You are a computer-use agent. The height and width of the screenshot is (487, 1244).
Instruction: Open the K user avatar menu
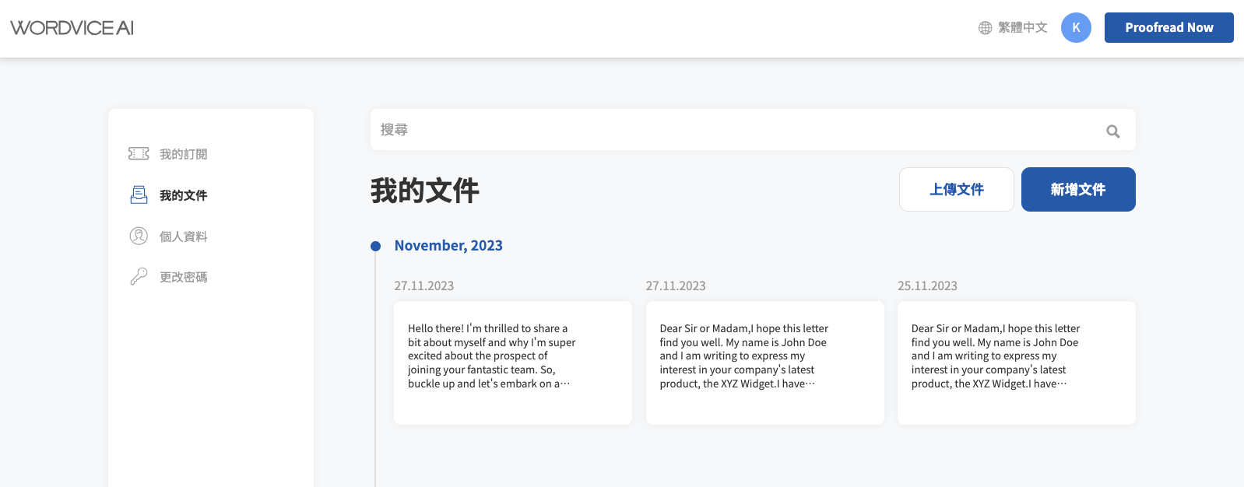pos(1076,28)
